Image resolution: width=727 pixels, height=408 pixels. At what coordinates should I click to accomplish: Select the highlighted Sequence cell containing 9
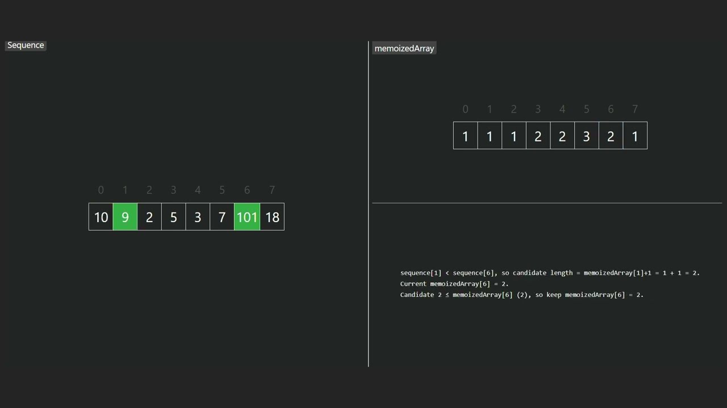coord(125,217)
